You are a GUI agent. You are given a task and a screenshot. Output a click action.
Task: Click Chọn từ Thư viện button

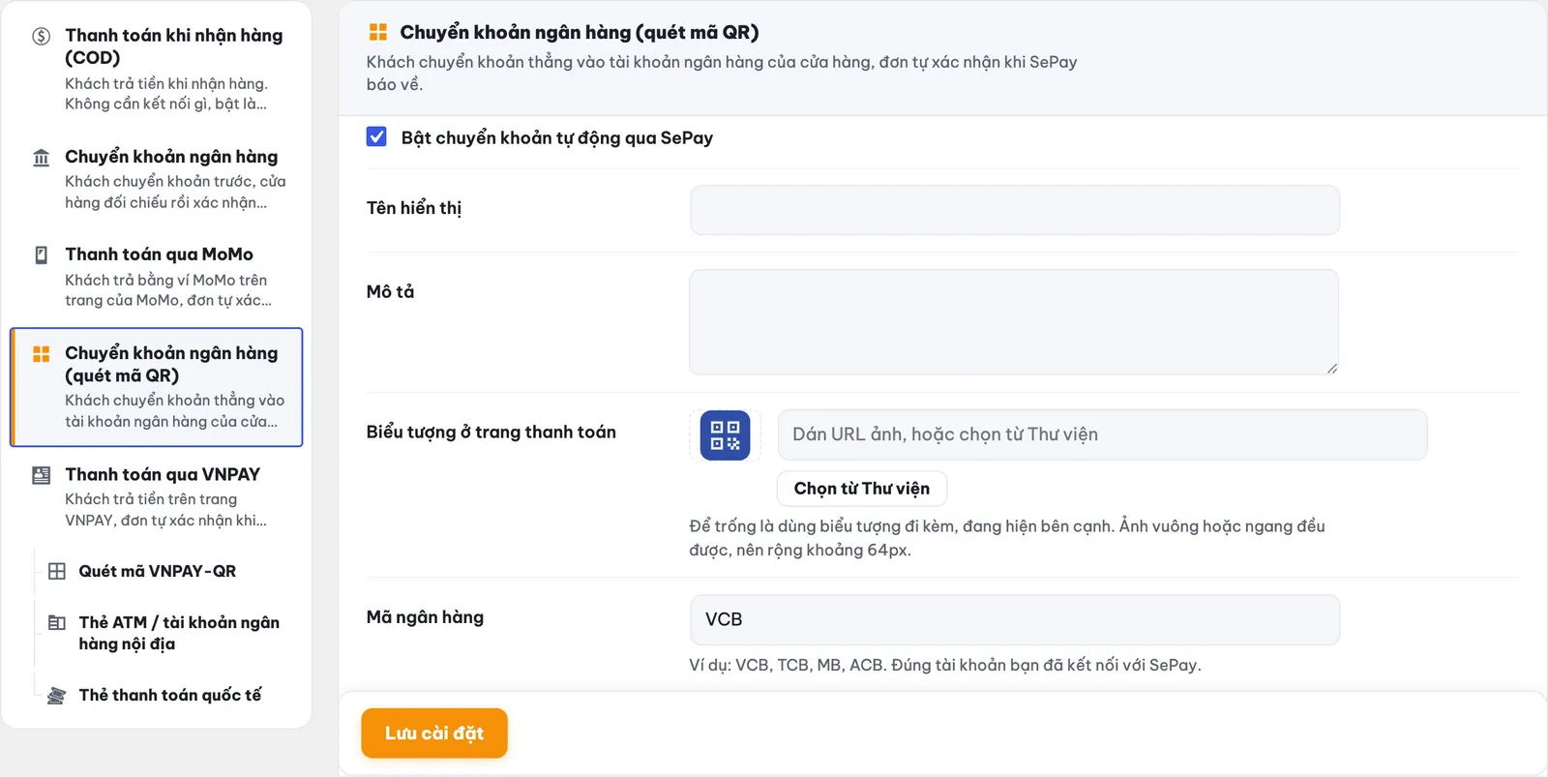(x=862, y=489)
